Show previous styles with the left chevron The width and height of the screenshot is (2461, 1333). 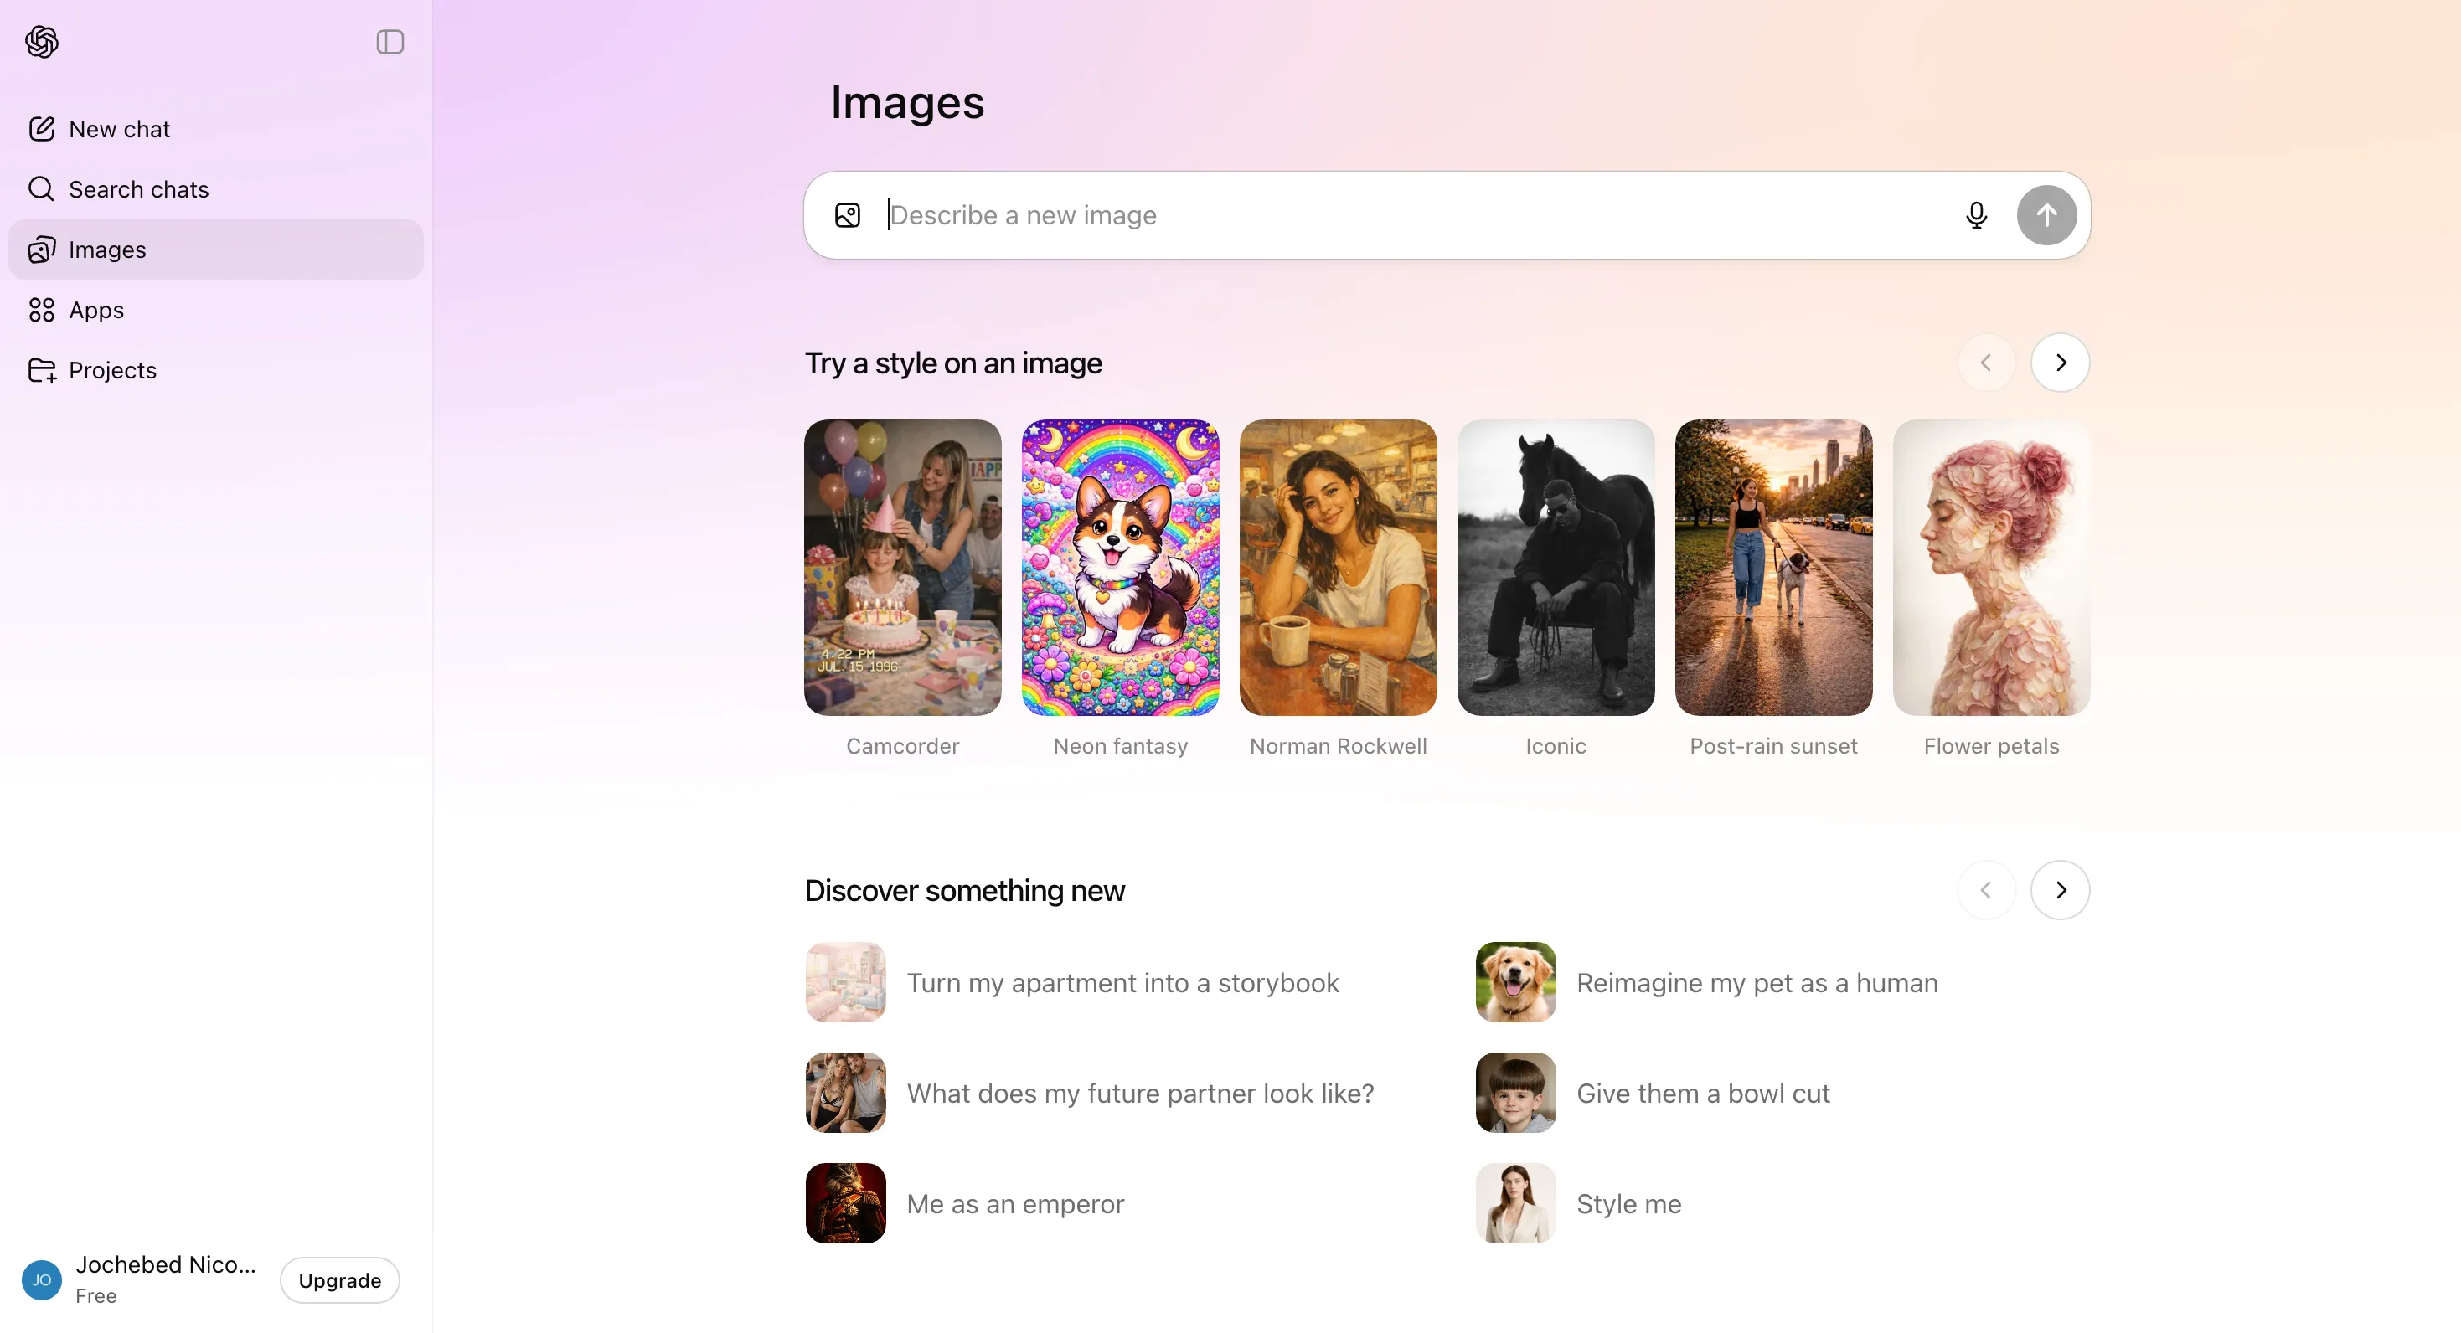1985,363
